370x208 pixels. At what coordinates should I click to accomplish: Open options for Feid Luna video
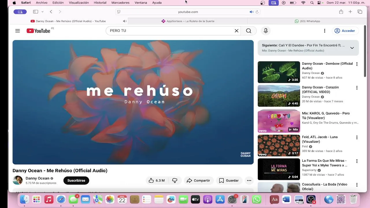(357, 138)
